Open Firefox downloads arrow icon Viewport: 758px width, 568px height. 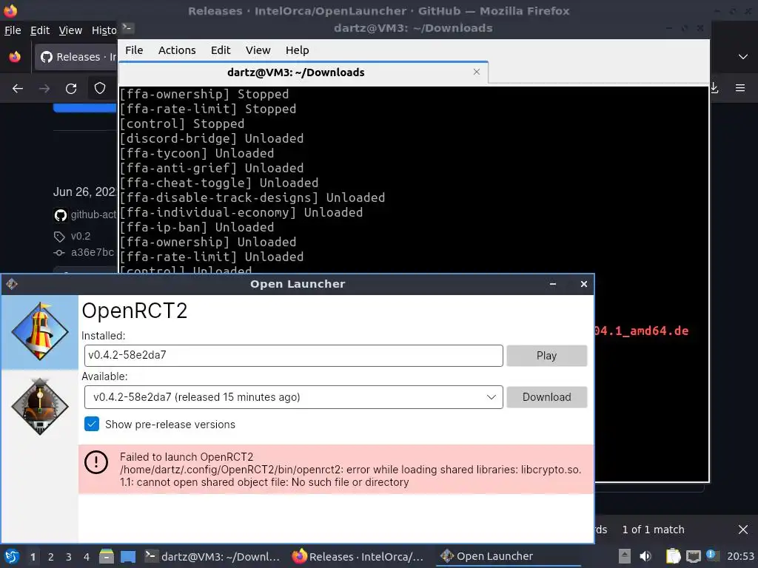[714, 88]
